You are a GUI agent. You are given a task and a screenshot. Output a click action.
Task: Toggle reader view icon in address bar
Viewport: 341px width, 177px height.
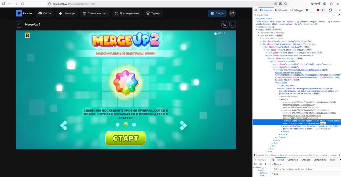coord(276,4)
